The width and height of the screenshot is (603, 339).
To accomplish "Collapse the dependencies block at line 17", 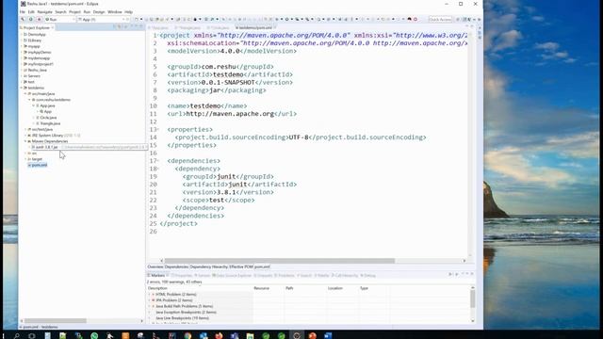I will click(158, 161).
